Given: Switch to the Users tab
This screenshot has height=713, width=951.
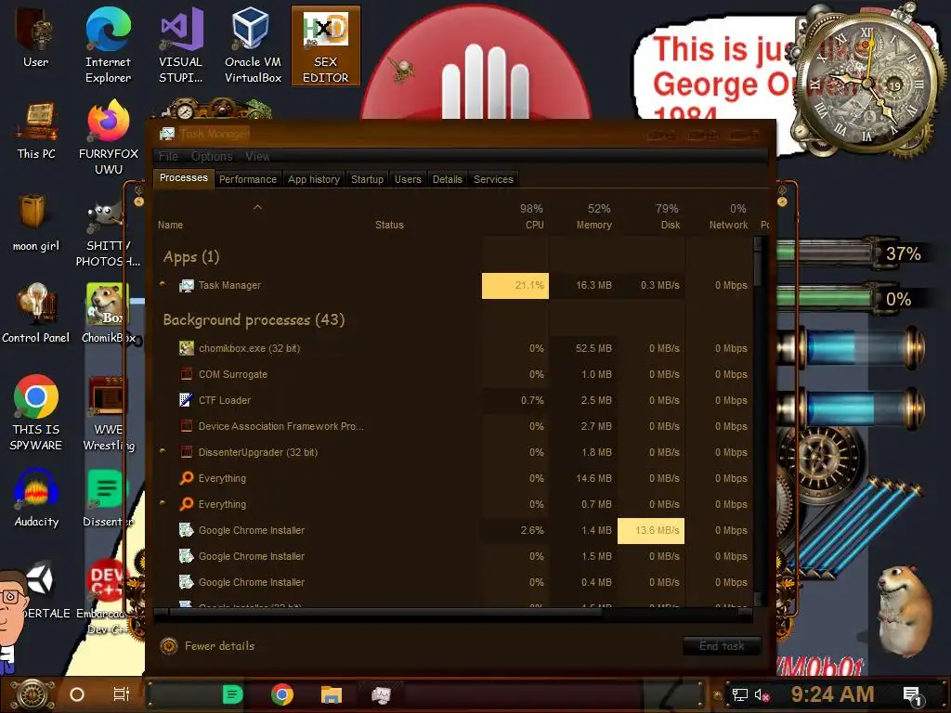Looking at the screenshot, I should [x=408, y=179].
